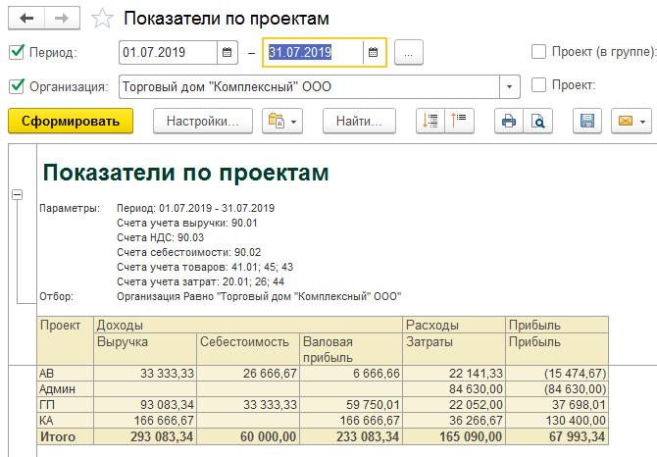Click cell value 37 698,01
Image resolution: width=657 pixels, height=457 pixels.
[x=557, y=405]
